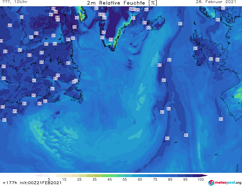Screen dimensions: 242x186
Task: Click the '+177h Init:00Z21FEB2021' forecast run text
Action: click(32, 183)
